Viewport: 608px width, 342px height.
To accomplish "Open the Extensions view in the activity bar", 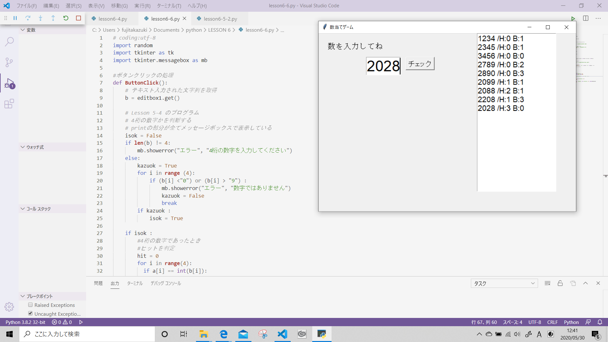I will [9, 104].
